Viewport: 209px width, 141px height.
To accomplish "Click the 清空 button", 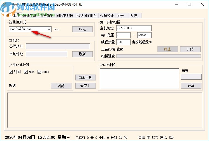I will tap(85, 85).
